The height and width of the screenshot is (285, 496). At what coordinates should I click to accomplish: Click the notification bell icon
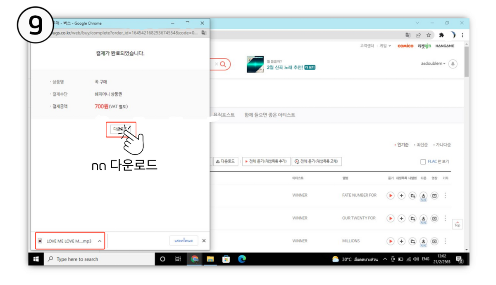coord(453,64)
